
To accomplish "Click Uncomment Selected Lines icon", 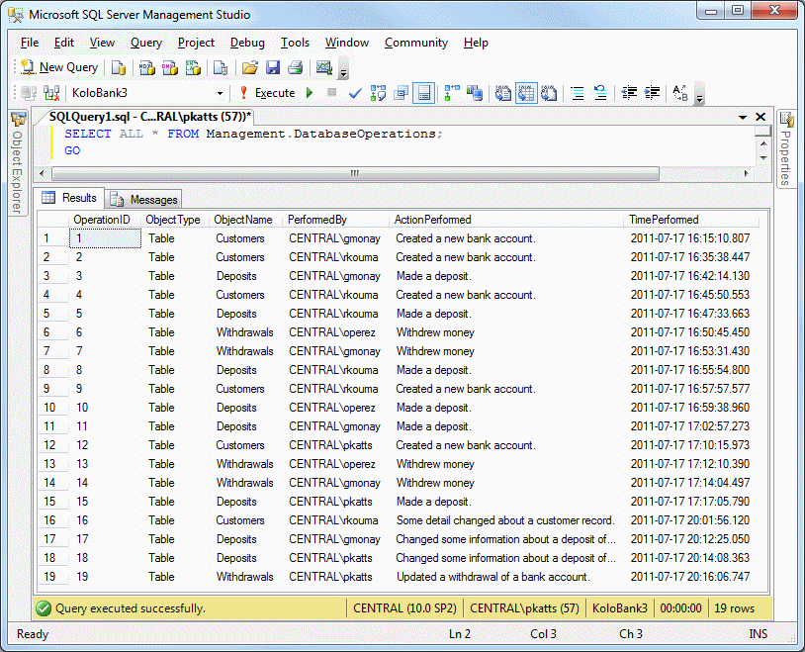I will [x=600, y=93].
